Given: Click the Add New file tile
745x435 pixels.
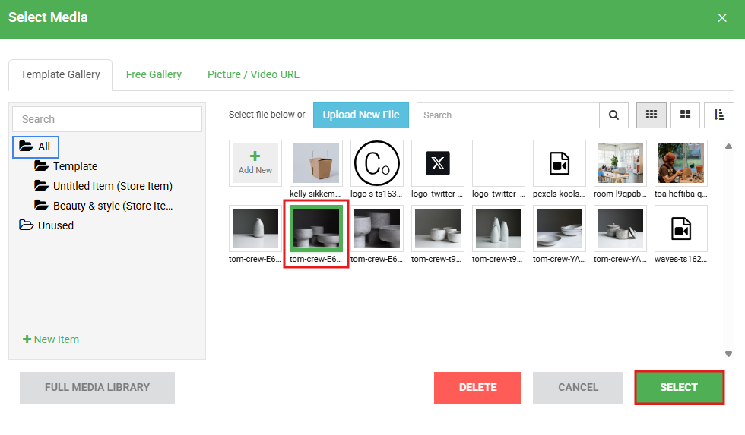Looking at the screenshot, I should (255, 163).
